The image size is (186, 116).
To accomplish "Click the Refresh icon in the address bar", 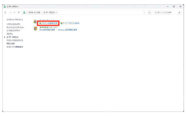I will [x=149, y=13].
